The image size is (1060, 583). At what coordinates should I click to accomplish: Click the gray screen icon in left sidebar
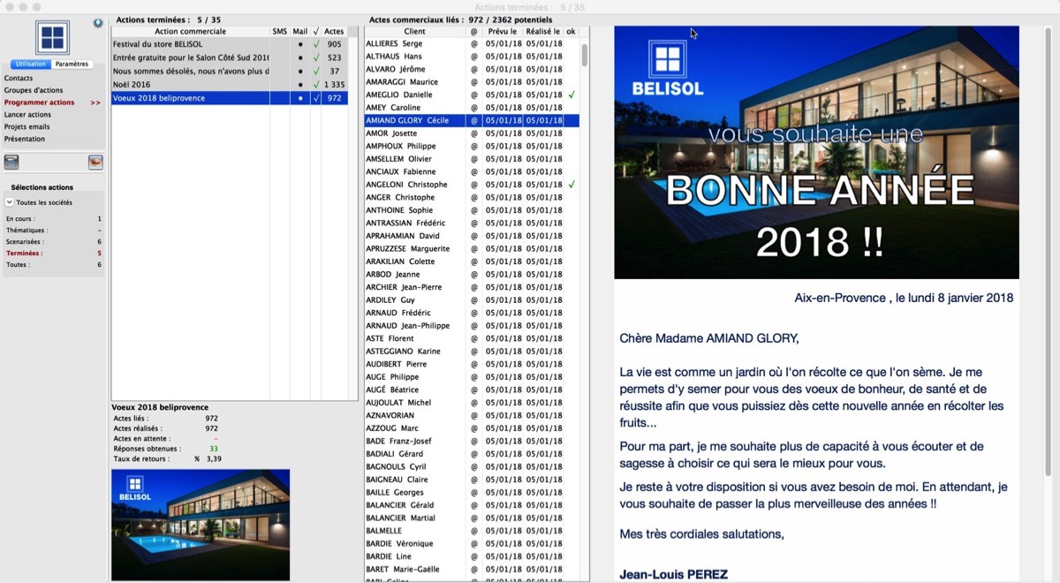click(x=11, y=162)
